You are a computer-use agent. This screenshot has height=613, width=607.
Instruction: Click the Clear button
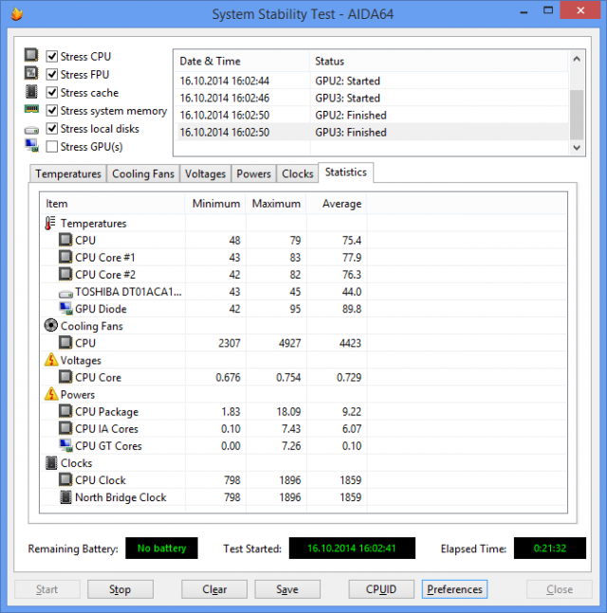(x=214, y=589)
